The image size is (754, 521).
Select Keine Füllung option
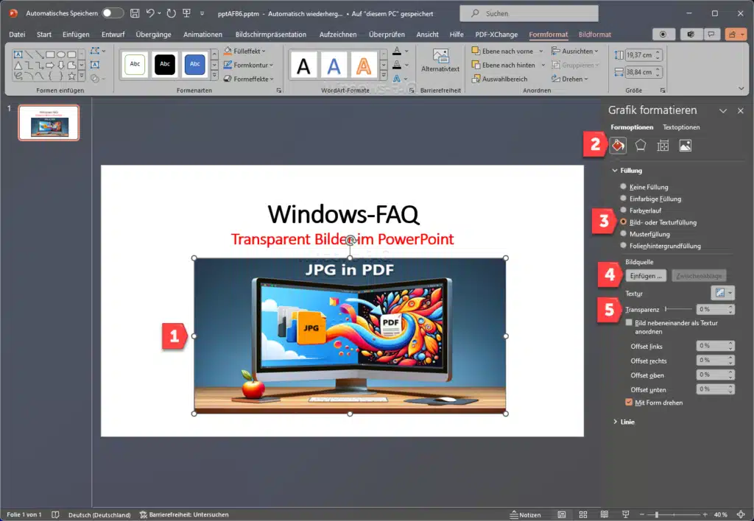tap(623, 186)
